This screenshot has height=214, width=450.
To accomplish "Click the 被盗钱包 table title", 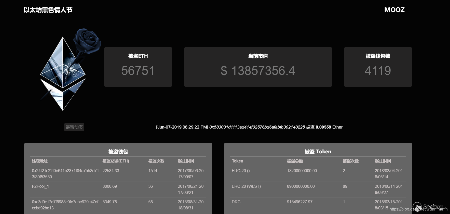I will [118, 152].
